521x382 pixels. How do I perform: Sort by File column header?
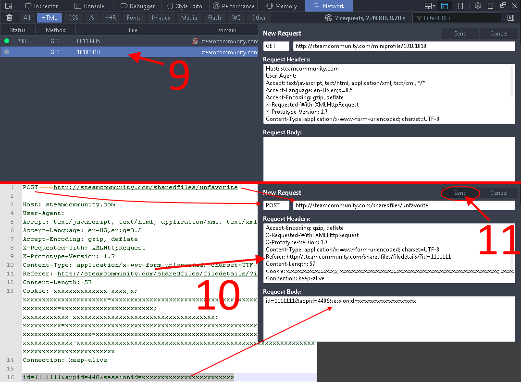(x=133, y=30)
